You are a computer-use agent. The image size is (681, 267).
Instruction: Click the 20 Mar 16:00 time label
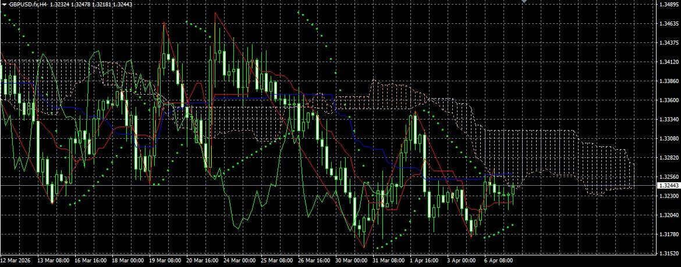(203, 261)
